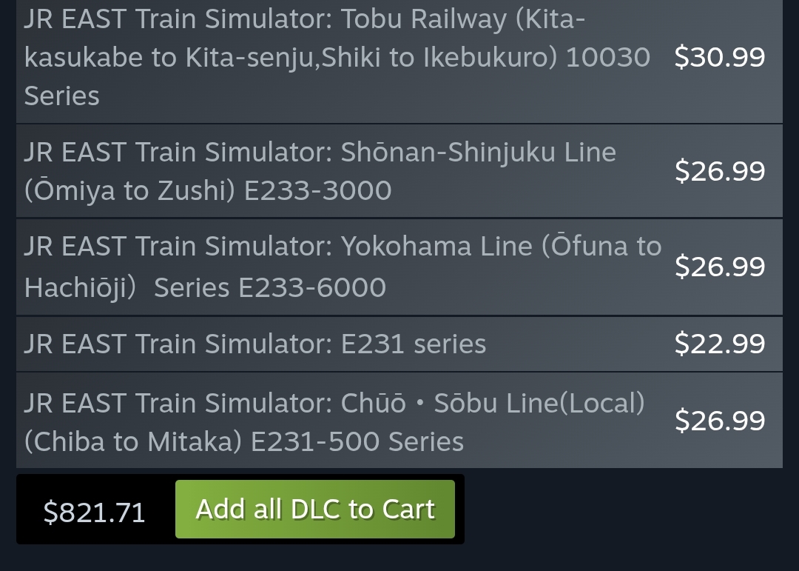Screen dimensions: 799x571
Task: Click the Add all DLC to Cart button
Action: 314,509
